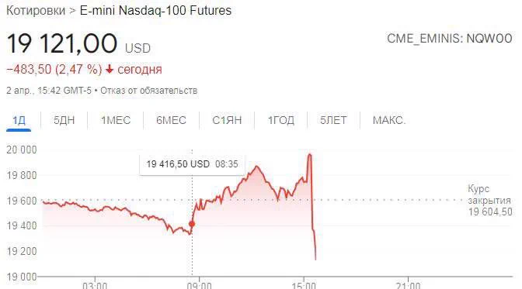Open the Отказ от обязательств disclaimer link
522x289 pixels.
(149, 91)
